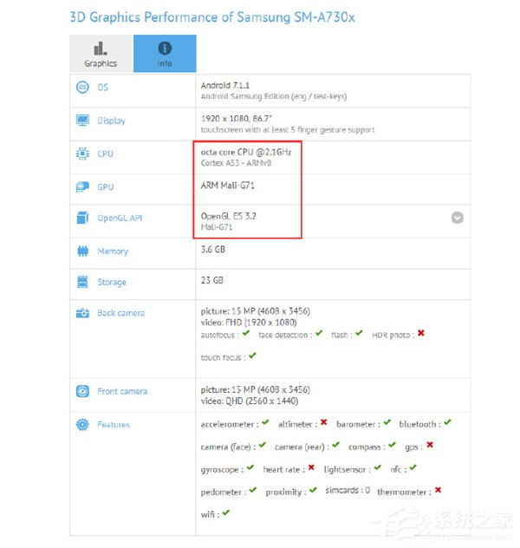Click the pedometer feature text

224,493
